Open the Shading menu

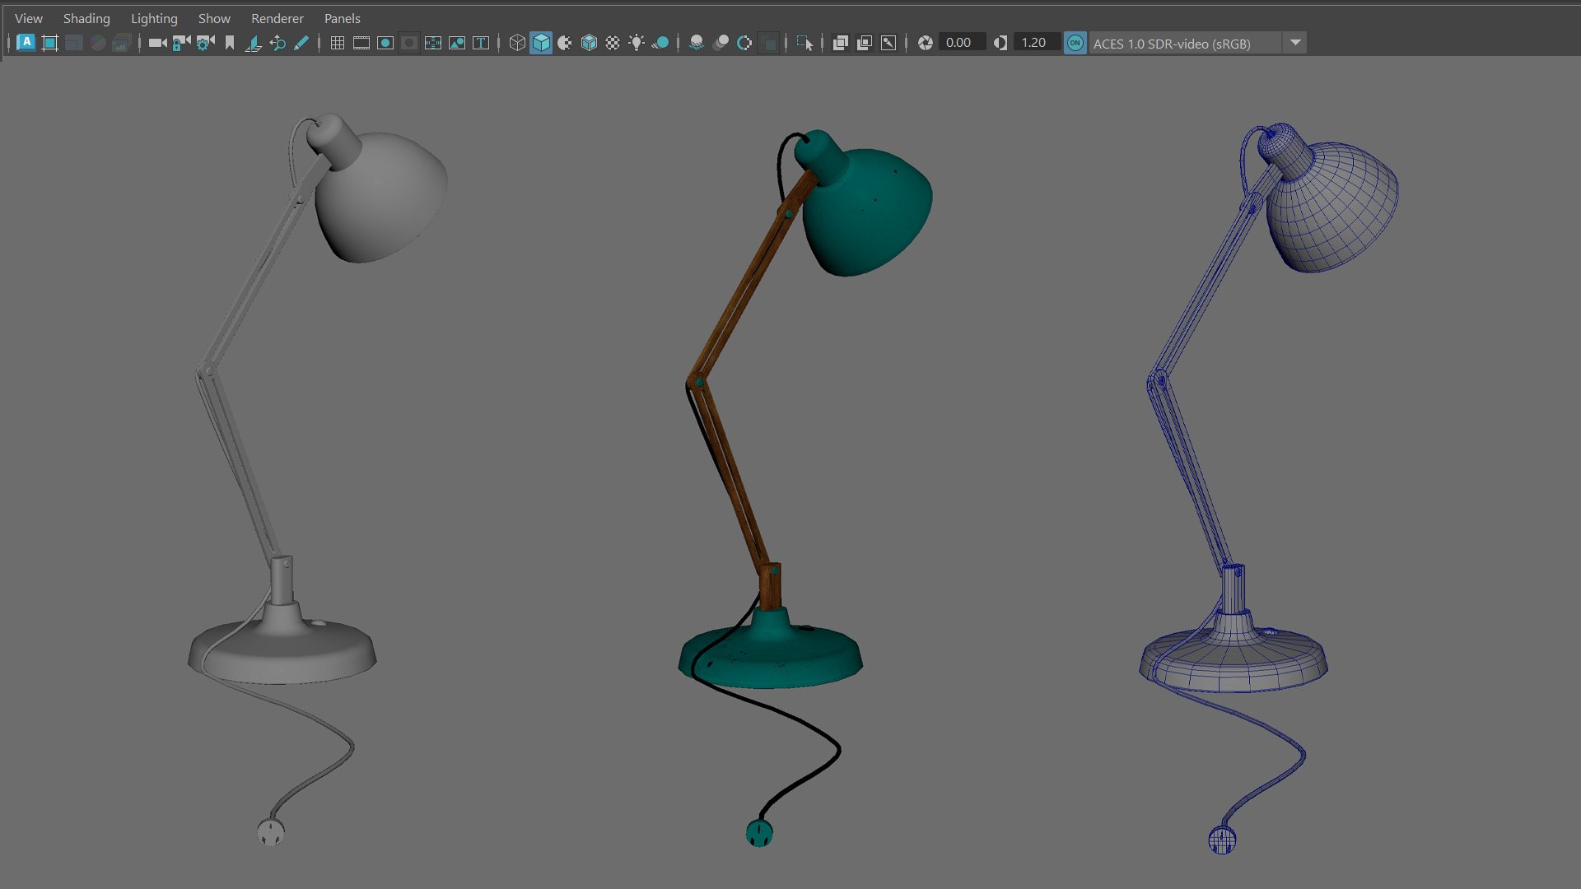[86, 18]
